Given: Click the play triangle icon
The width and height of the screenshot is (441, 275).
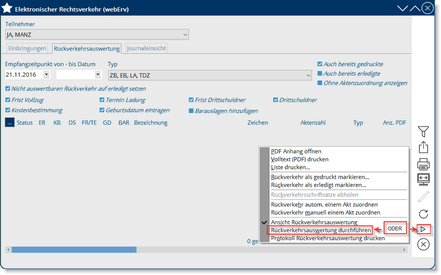Looking at the screenshot, I should (423, 229).
